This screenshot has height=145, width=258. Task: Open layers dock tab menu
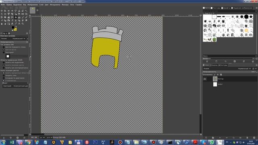click(x=256, y=65)
